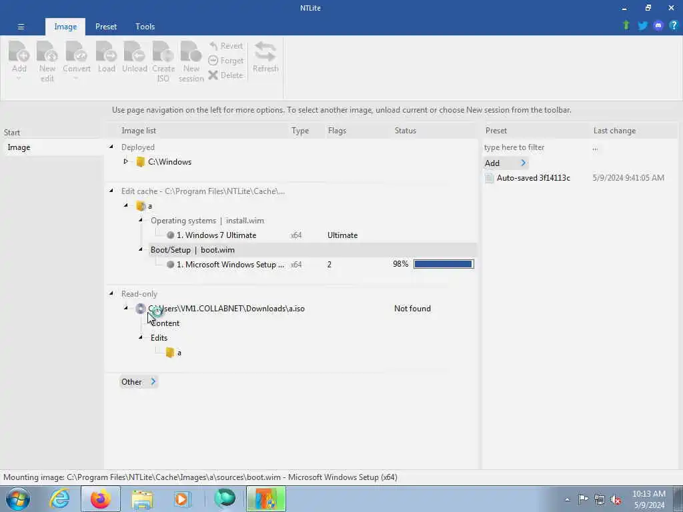
Task: Click the Auto-saved preset document icon
Action: 489,177
